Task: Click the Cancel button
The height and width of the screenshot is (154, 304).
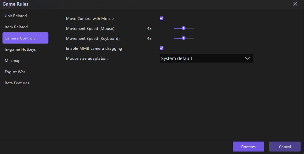Action: (285, 147)
